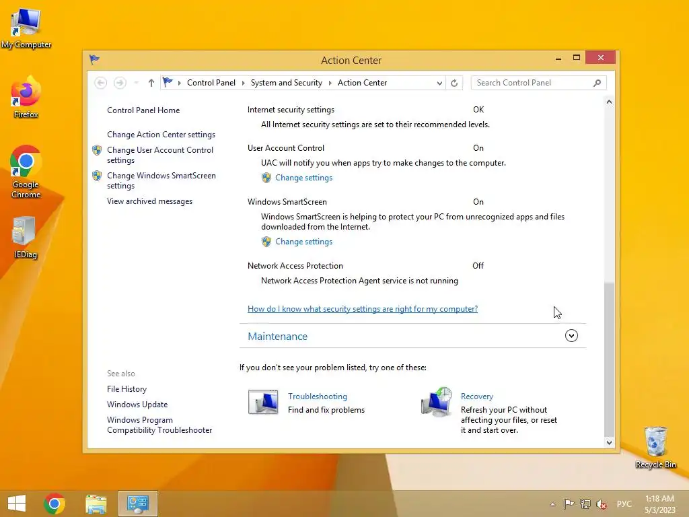Screen dimensions: 689x517
Task: Open Recovery link
Action: pos(477,396)
